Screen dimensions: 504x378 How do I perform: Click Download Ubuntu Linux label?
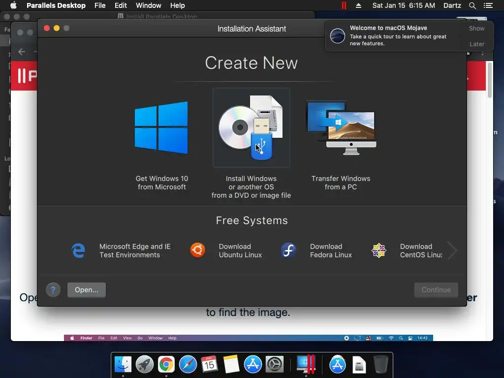[240, 251]
